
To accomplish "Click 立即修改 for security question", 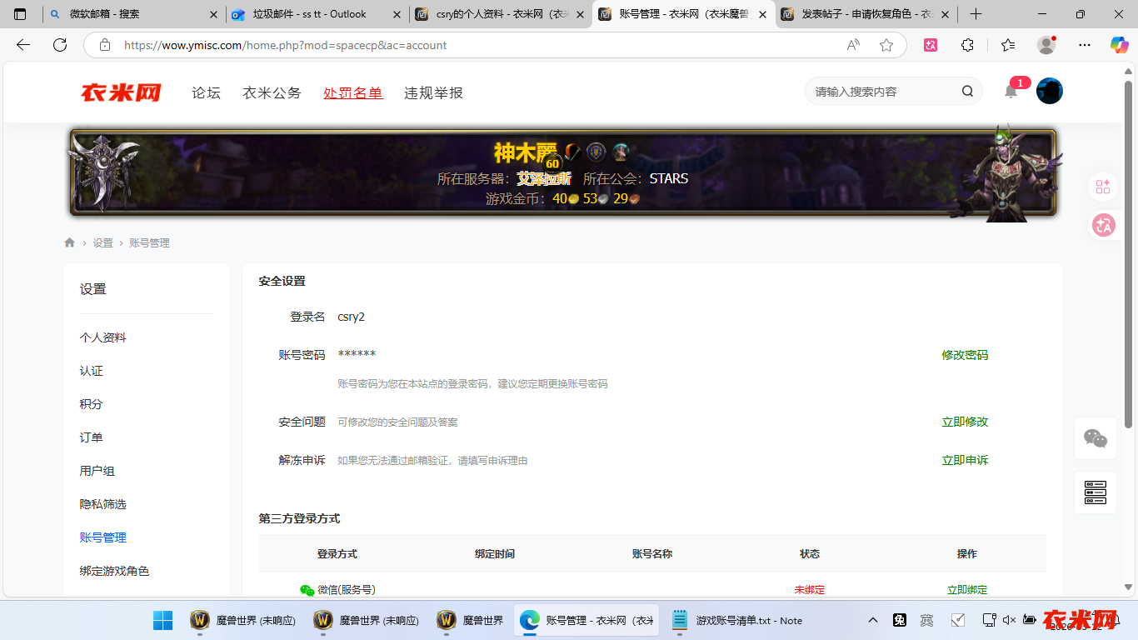I will [965, 422].
